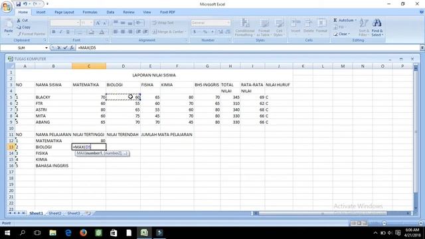This screenshot has width=425, height=239.
Task: Click the Save icon in Quick Access toolbar
Action: (18, 4)
